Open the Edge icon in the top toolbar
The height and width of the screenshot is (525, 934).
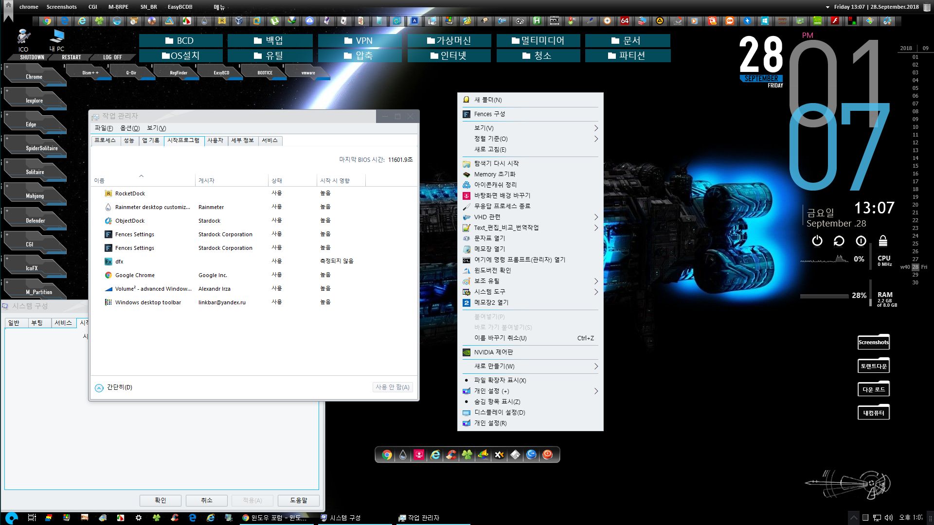pos(64,21)
